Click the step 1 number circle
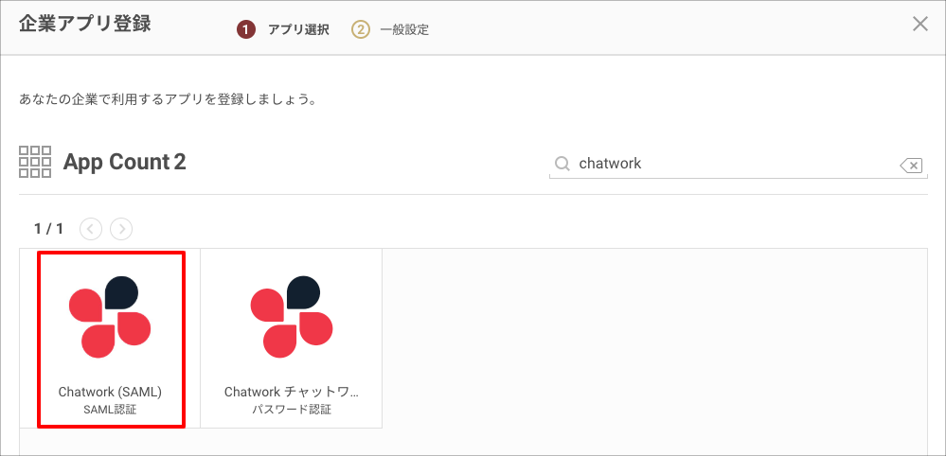This screenshot has height=456, width=946. 245,30
